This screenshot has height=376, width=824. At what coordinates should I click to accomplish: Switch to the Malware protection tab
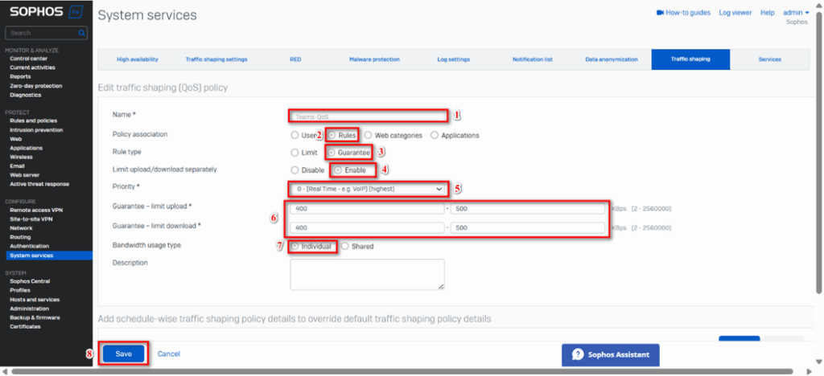pos(374,59)
